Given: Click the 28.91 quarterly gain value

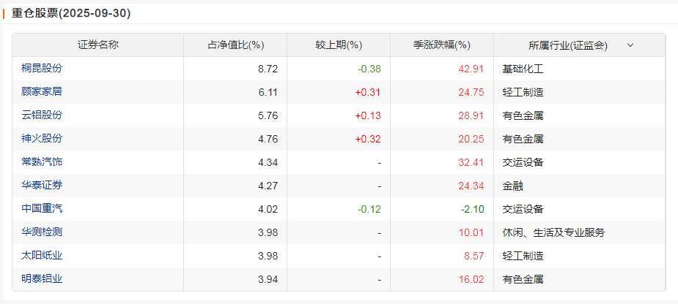Looking at the screenshot, I should [x=472, y=115].
